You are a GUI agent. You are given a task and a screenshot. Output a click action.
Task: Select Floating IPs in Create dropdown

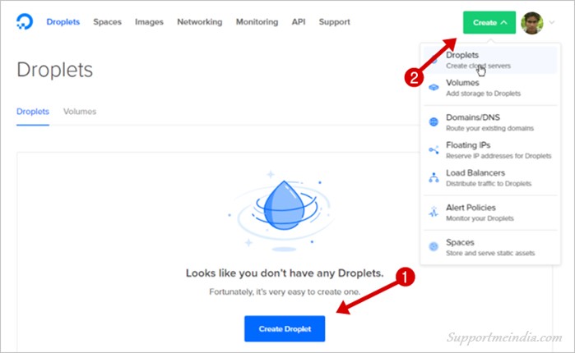pyautogui.click(x=490, y=150)
